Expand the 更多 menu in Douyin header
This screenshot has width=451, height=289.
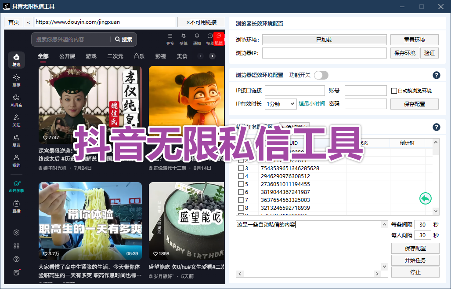(x=170, y=39)
